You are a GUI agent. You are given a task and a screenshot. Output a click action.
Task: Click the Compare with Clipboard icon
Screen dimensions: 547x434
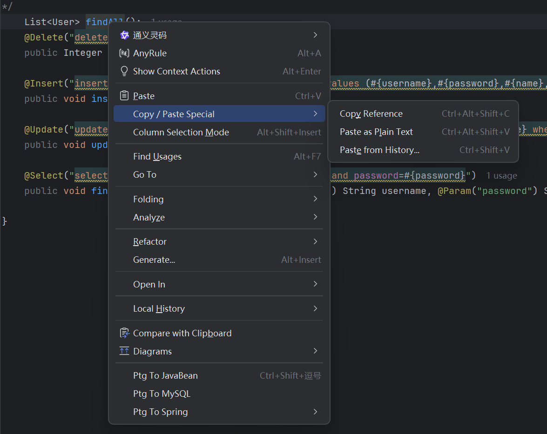tap(124, 333)
